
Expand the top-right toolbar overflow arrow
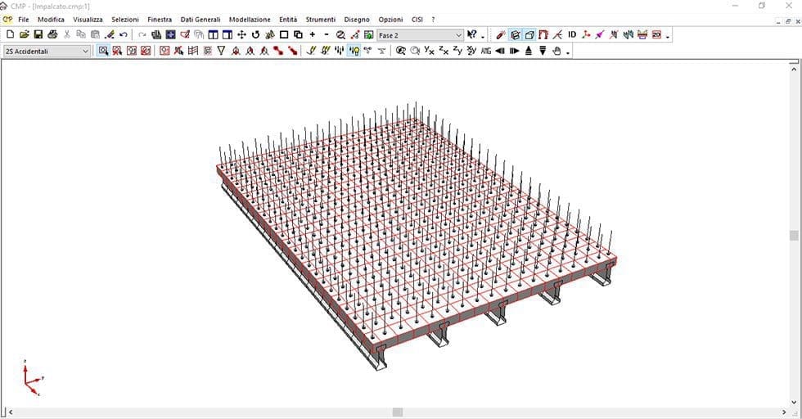click(668, 36)
